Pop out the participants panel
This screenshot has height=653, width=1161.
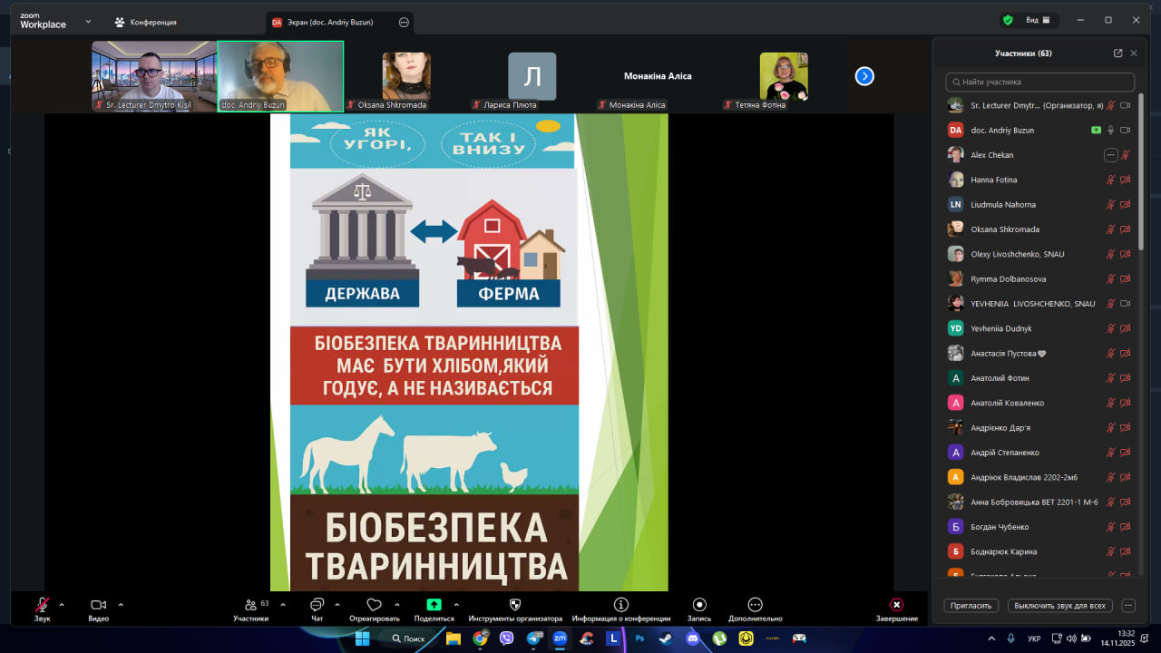(x=1117, y=54)
